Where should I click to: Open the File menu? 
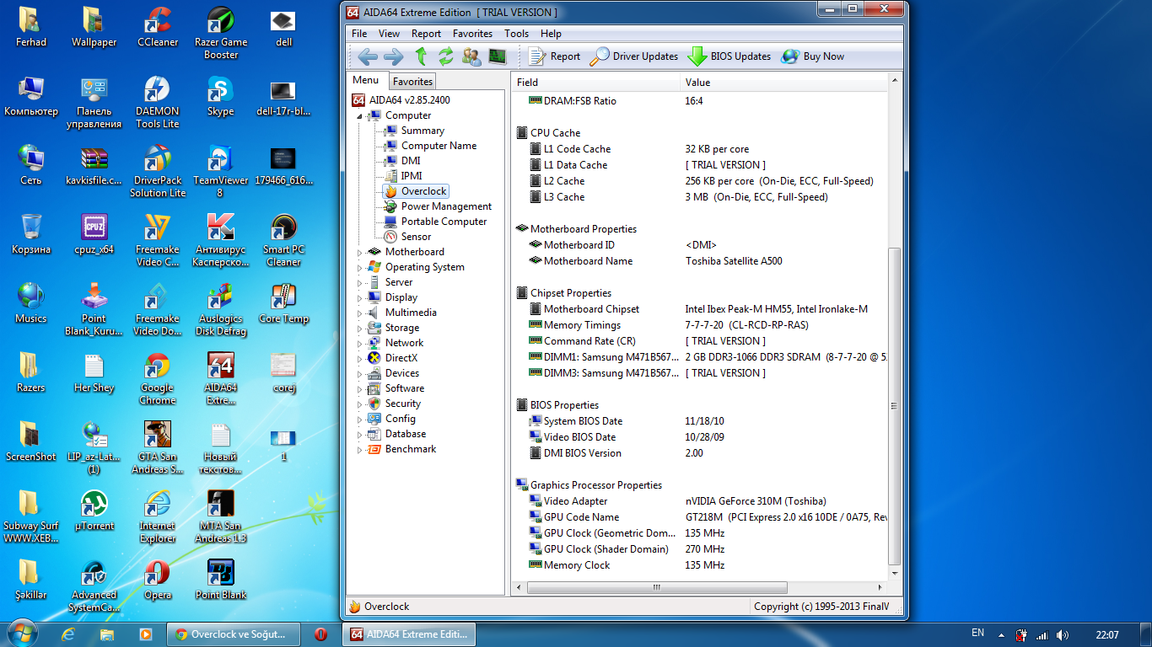[x=359, y=34]
